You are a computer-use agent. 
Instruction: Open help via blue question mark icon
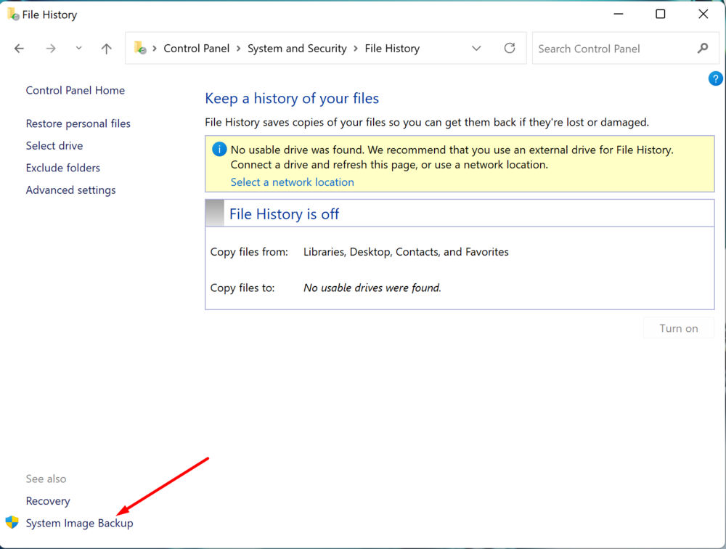(715, 79)
